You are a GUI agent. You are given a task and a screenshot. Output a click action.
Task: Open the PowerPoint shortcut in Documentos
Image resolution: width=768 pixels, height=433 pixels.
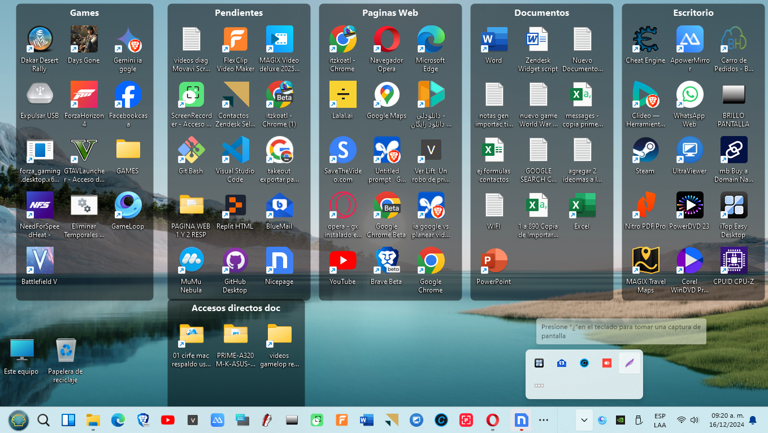[493, 261]
